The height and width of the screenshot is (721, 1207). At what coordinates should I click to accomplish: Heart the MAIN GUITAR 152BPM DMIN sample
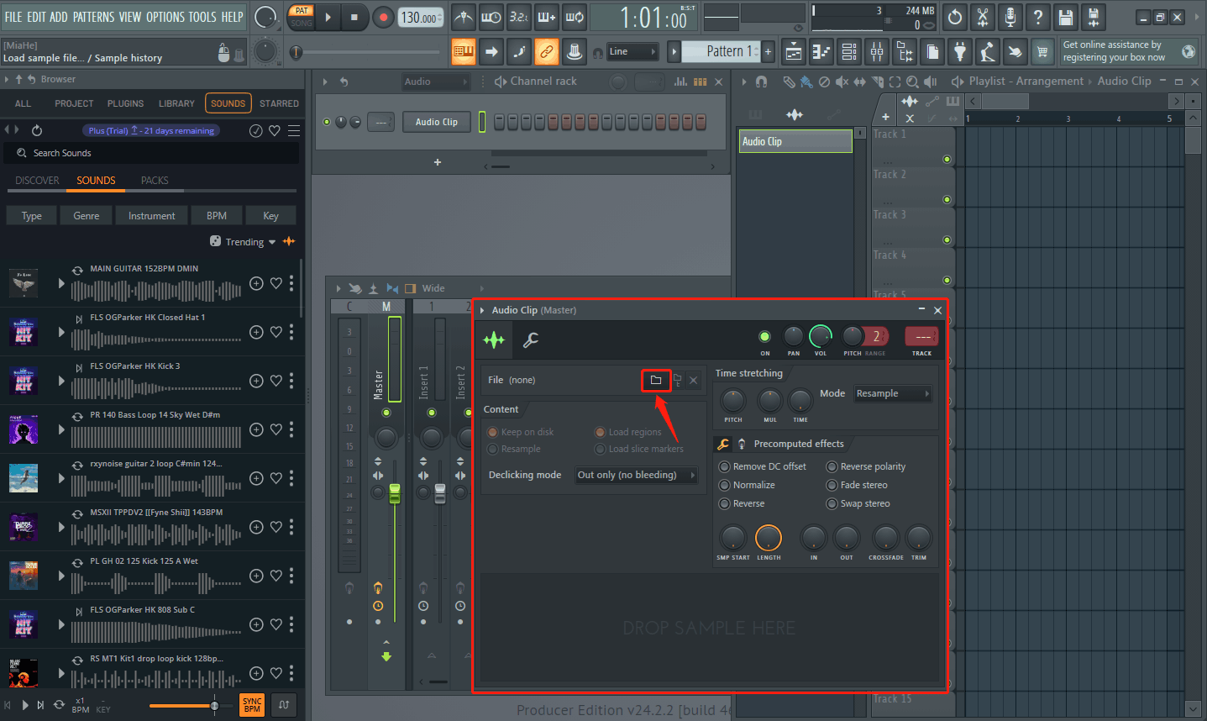pos(276,283)
